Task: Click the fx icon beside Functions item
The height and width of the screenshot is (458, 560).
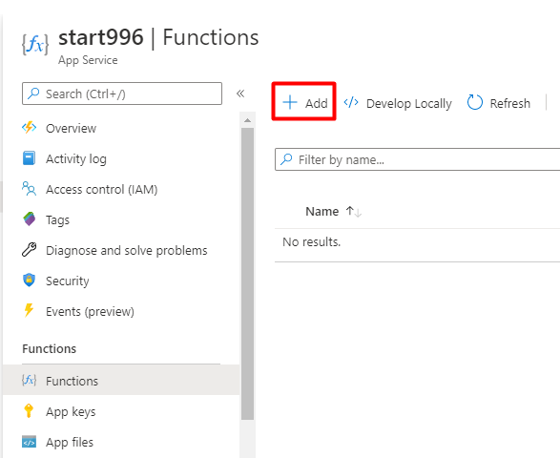Action: click(x=29, y=380)
